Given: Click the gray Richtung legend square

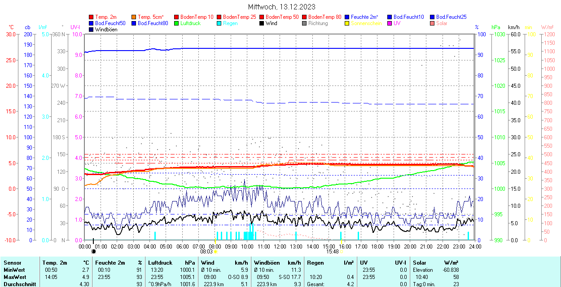Looking at the screenshot, I should click(305, 23).
